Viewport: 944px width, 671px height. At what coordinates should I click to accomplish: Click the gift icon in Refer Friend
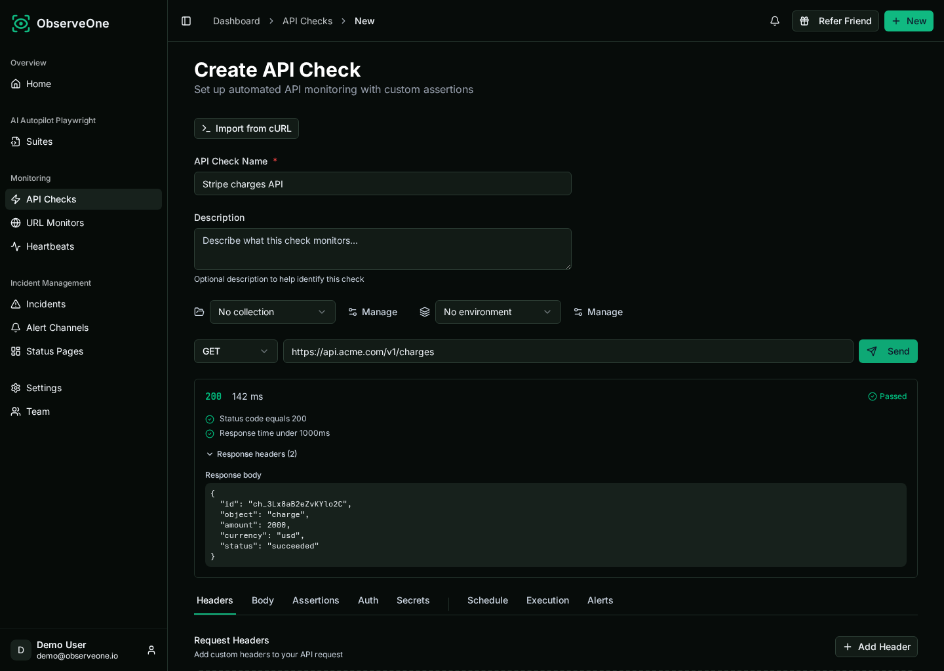[x=804, y=21]
